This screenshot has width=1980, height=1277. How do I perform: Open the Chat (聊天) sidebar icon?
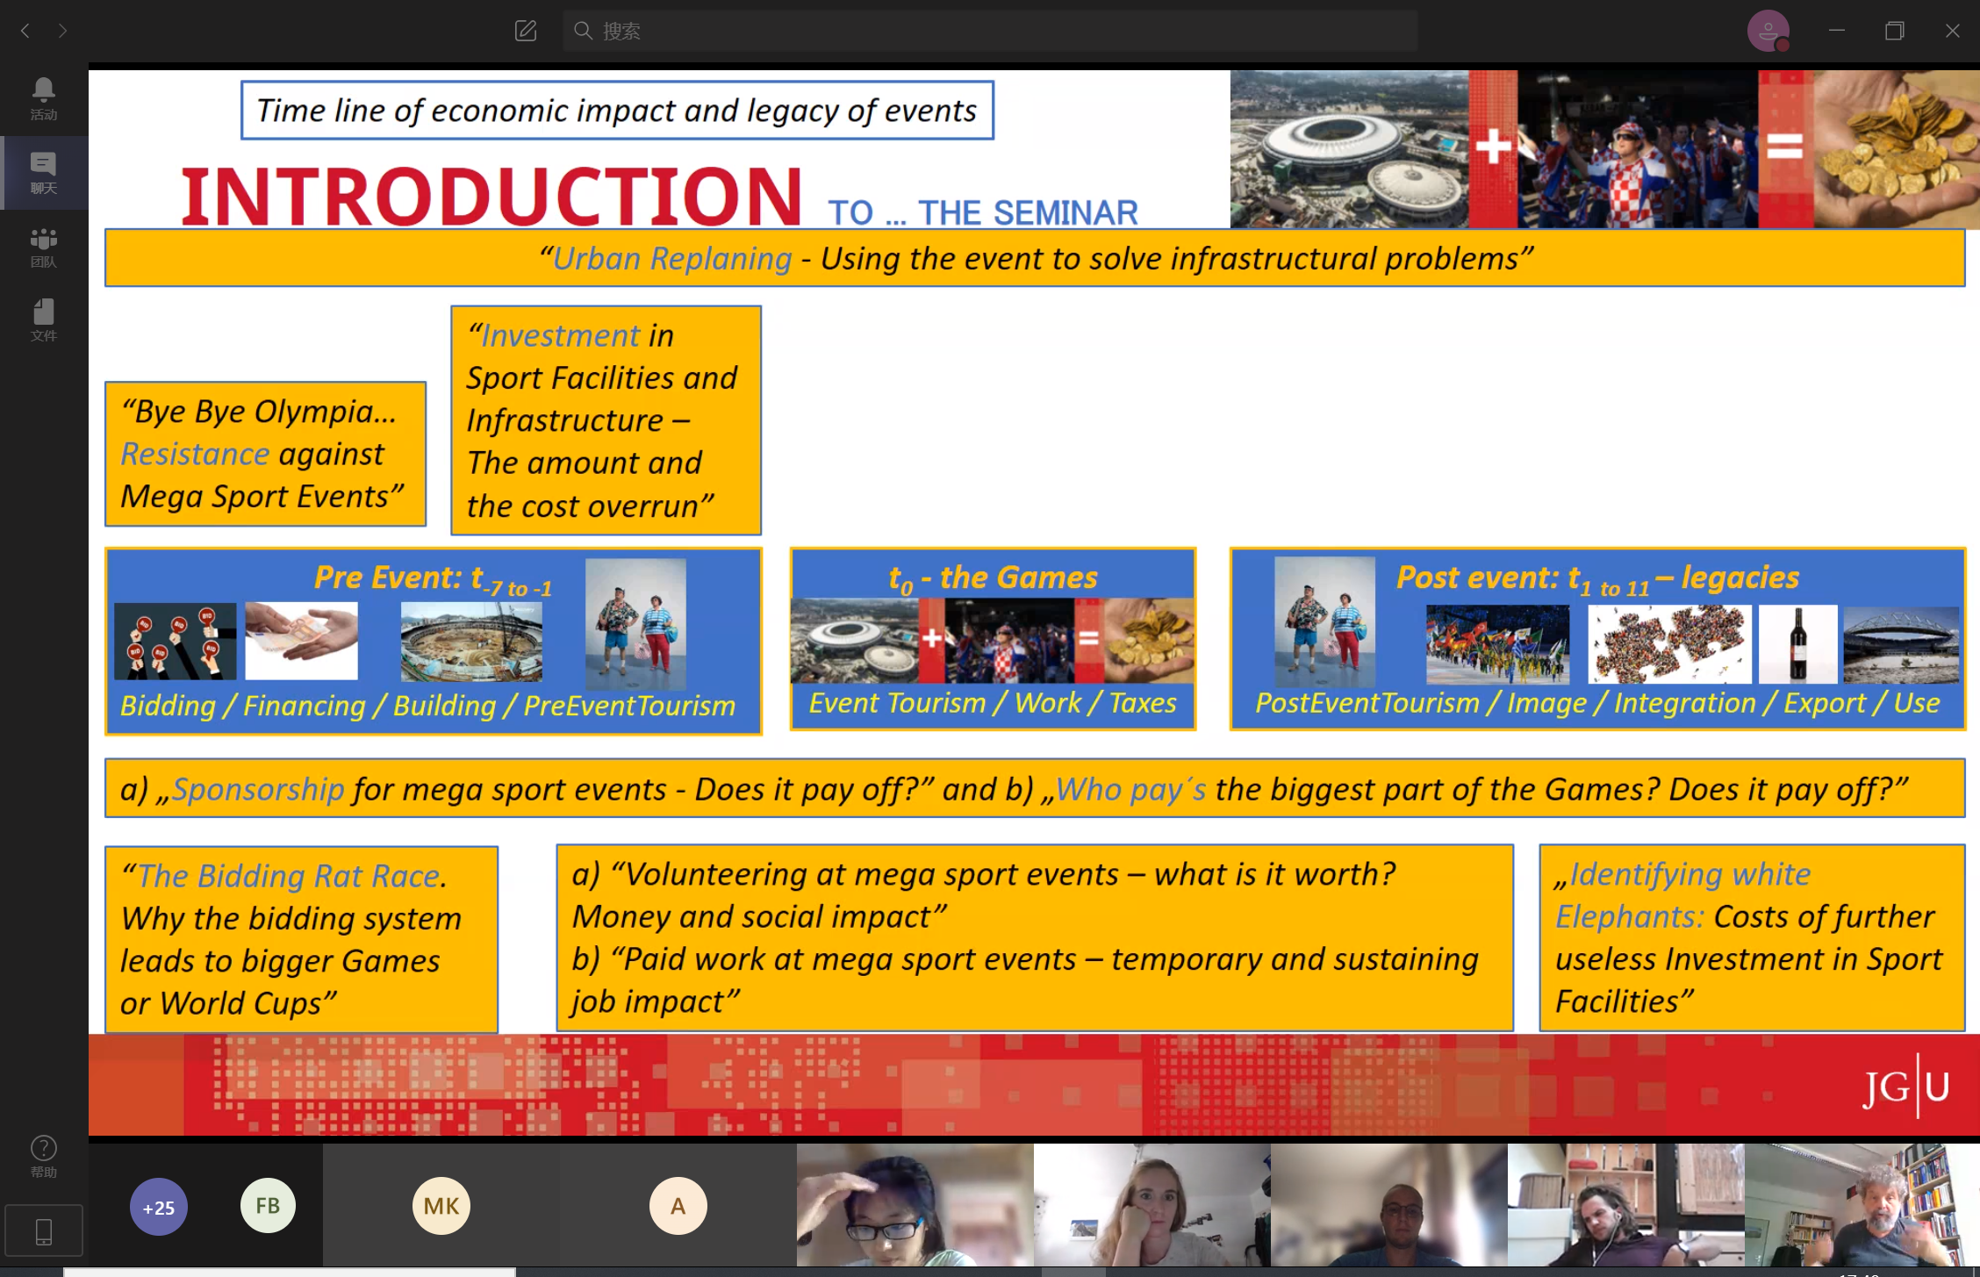(x=43, y=173)
